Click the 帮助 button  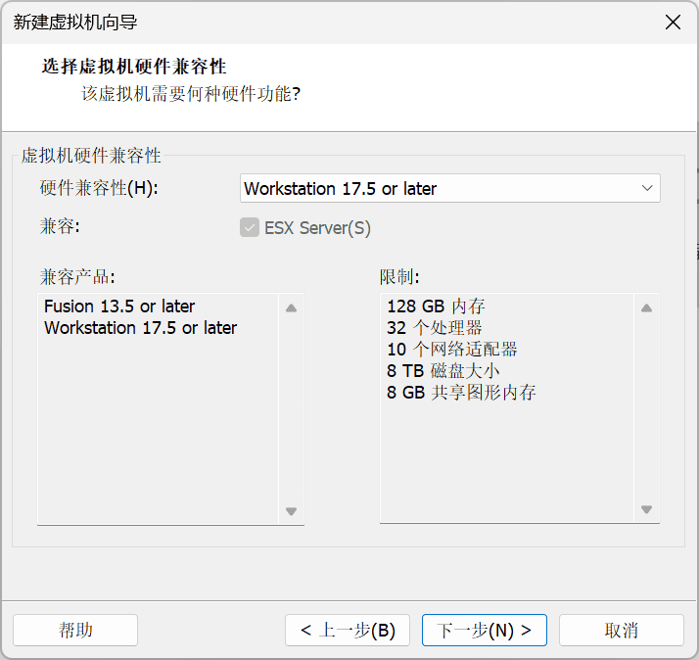(75, 630)
